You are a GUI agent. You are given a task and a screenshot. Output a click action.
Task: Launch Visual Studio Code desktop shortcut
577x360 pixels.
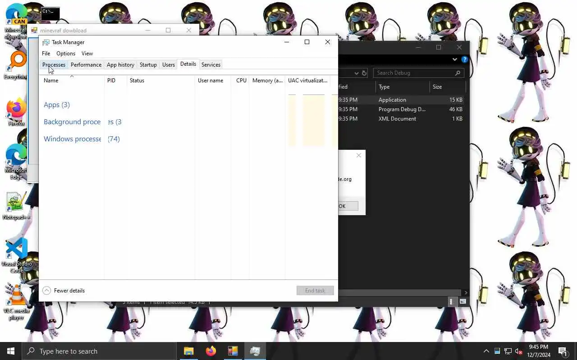pyautogui.click(x=16, y=255)
